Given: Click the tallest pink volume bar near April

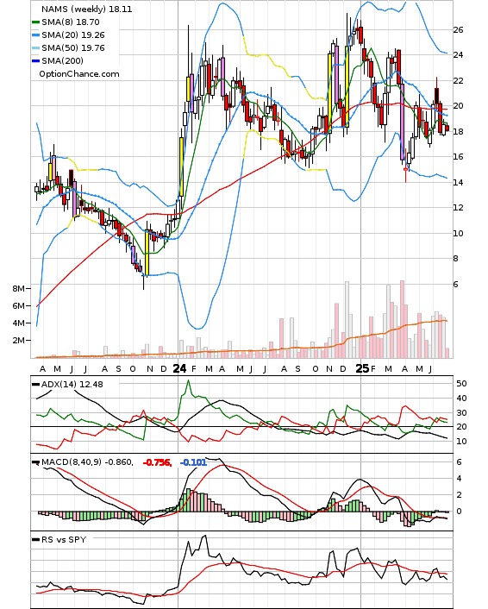Looking at the screenshot, I should pos(402,319).
